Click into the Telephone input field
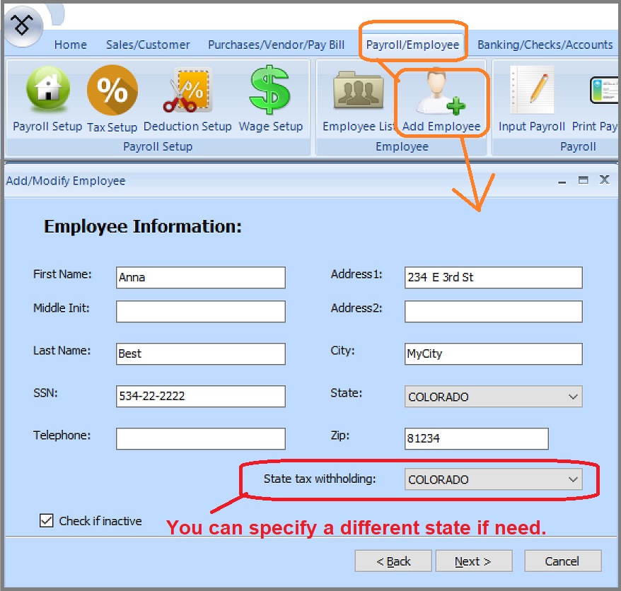The width and height of the screenshot is (621, 591). (x=200, y=439)
